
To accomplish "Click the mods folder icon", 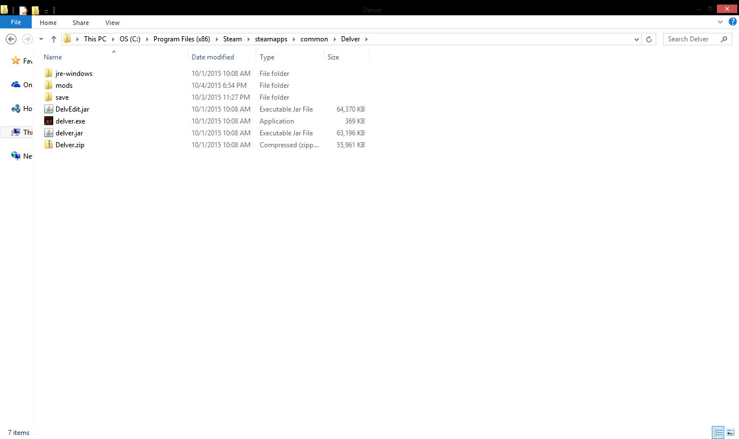I will point(48,86).
